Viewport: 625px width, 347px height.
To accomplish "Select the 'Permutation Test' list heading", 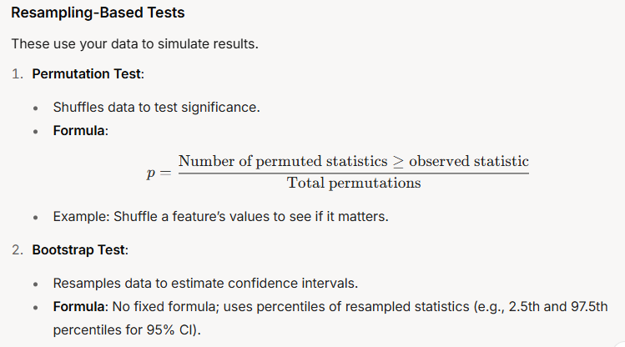I will coord(87,74).
